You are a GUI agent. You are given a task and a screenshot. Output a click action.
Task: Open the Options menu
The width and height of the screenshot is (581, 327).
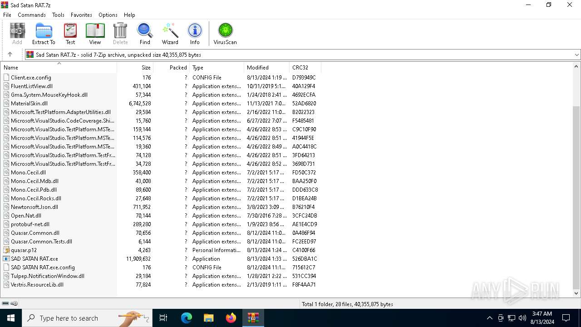pos(108,15)
